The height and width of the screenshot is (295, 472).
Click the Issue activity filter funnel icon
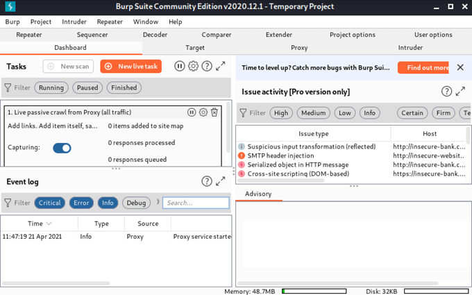pyautogui.click(x=243, y=113)
